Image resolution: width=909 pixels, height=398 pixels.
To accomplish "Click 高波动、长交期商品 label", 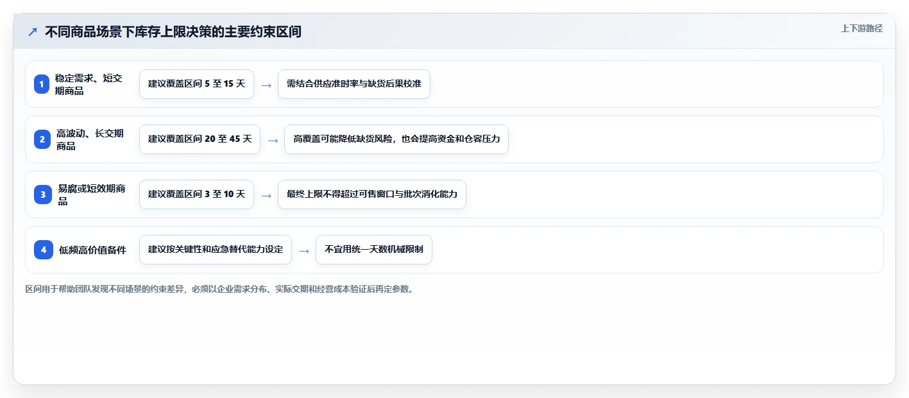I will pyautogui.click(x=90, y=139).
